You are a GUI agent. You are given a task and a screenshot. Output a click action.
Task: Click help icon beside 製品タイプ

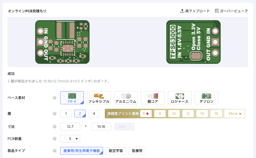pyautogui.click(x=55, y=151)
